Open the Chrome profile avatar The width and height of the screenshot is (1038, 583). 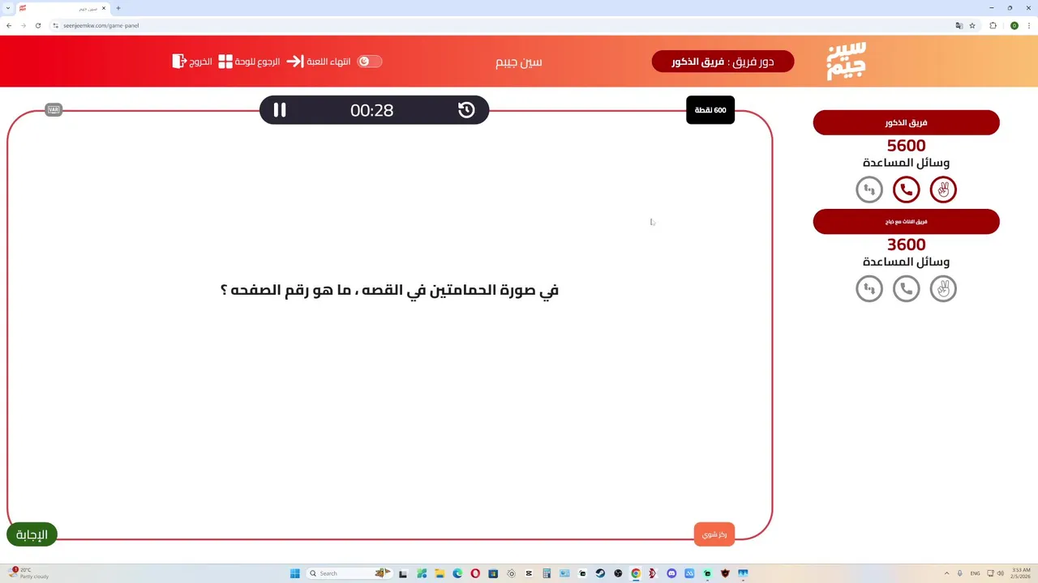coord(1014,25)
